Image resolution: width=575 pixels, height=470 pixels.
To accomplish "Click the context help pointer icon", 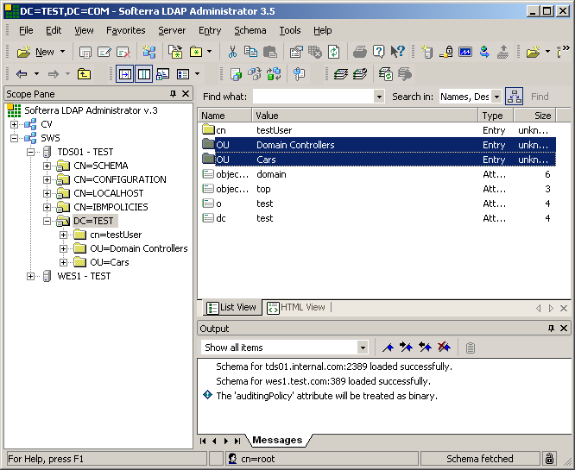I will [x=397, y=52].
